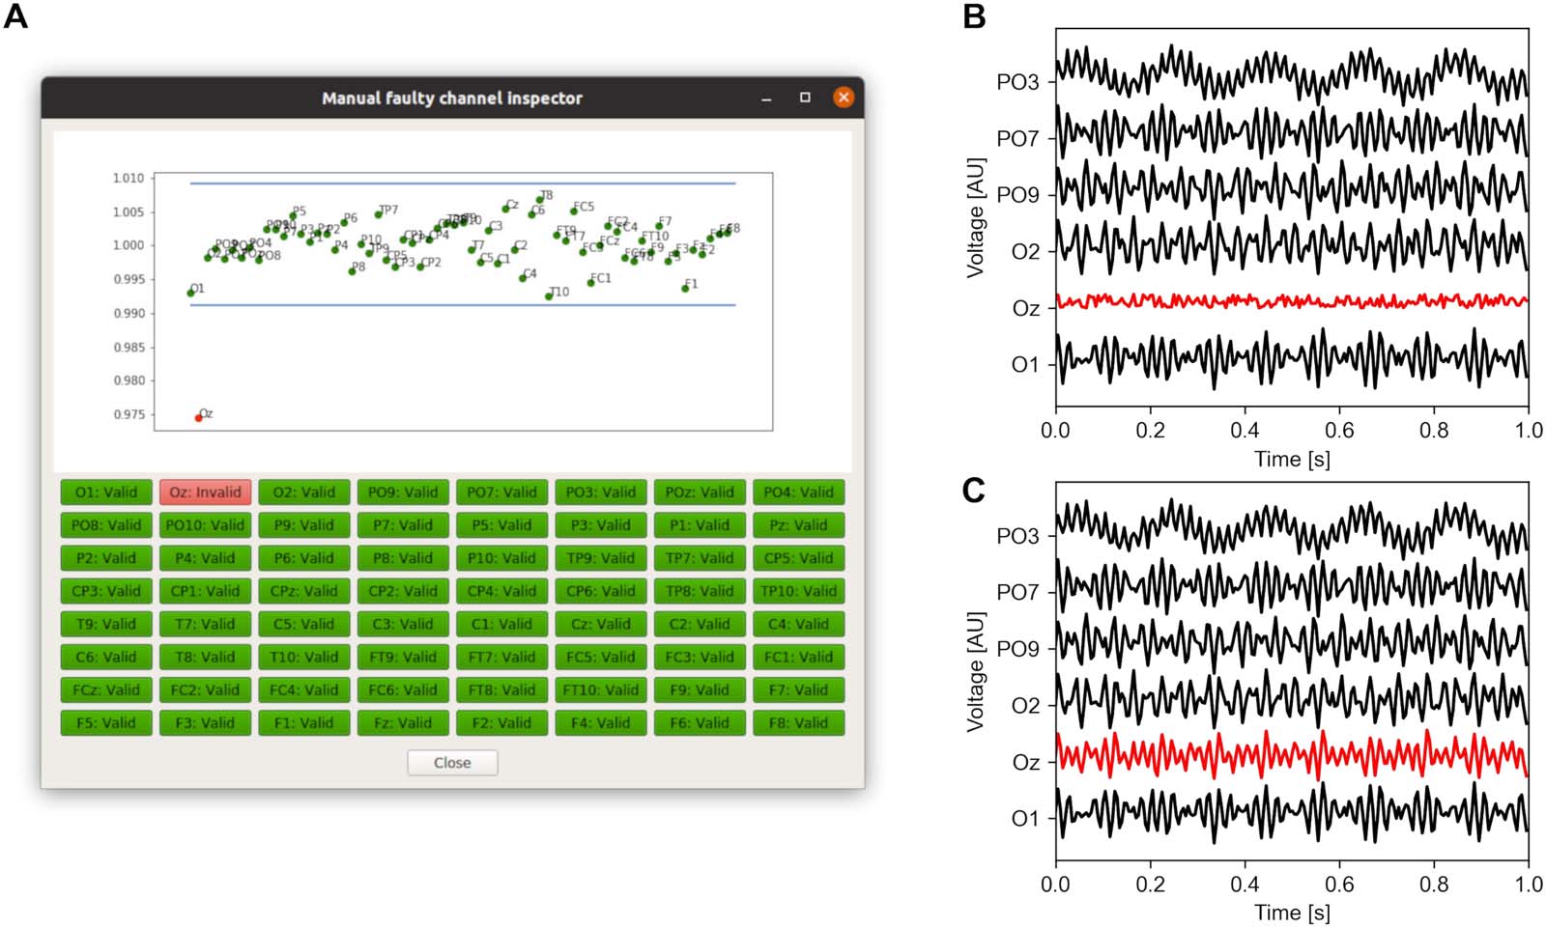Viewport: 1546px width, 928px height.
Task: Select the F7: Valid button
Action: point(798,689)
